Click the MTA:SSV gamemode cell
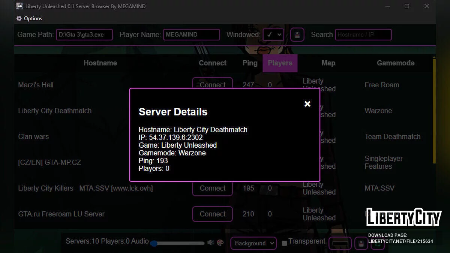This screenshot has height=253, width=450. click(x=379, y=188)
